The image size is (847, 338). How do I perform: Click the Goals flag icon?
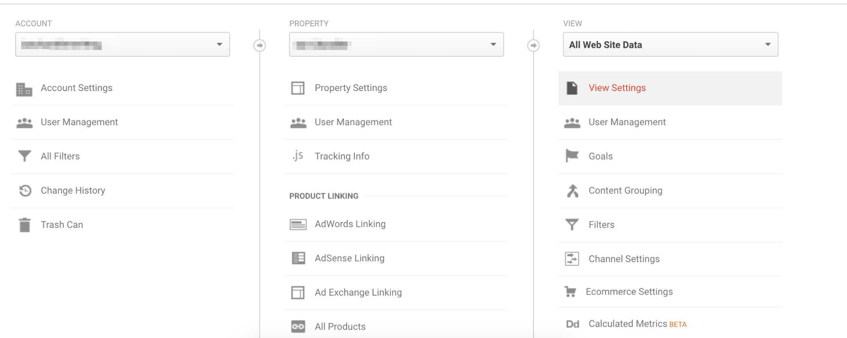[x=572, y=156]
